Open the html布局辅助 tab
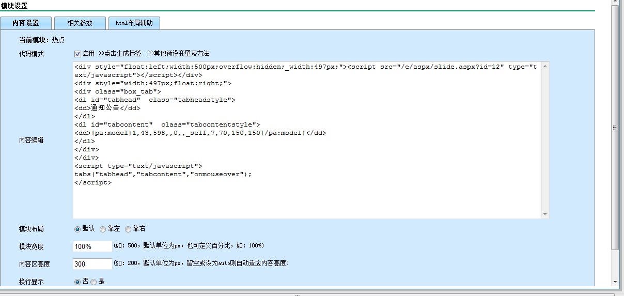The image size is (624, 296). pyautogui.click(x=134, y=23)
